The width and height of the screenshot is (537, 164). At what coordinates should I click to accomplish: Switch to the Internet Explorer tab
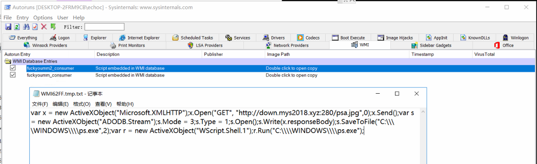pos(139,38)
